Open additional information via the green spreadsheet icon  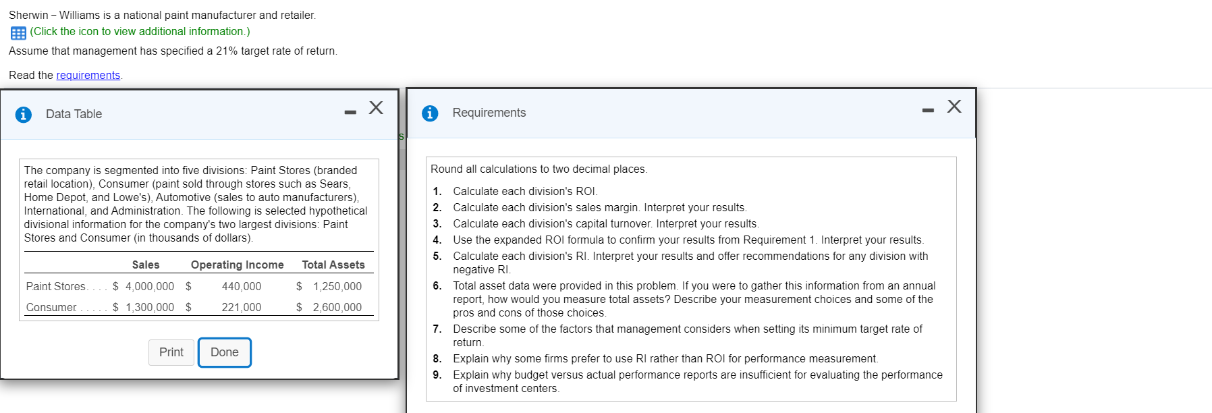(18, 32)
